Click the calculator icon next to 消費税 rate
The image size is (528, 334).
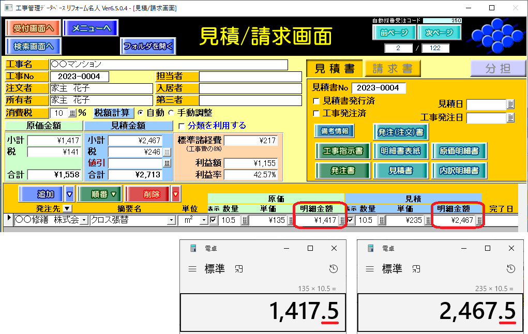(x=72, y=113)
